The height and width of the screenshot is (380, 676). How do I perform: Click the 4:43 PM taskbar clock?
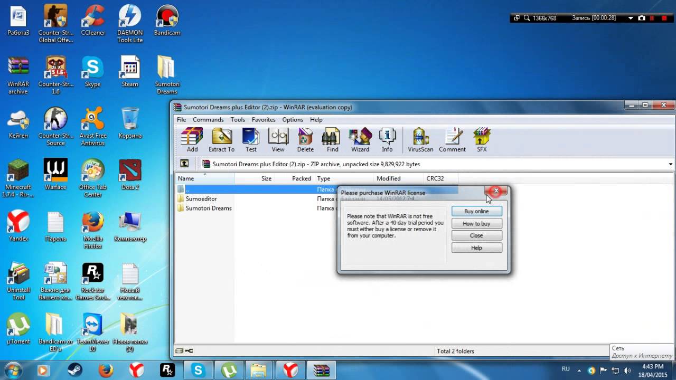tap(653, 366)
